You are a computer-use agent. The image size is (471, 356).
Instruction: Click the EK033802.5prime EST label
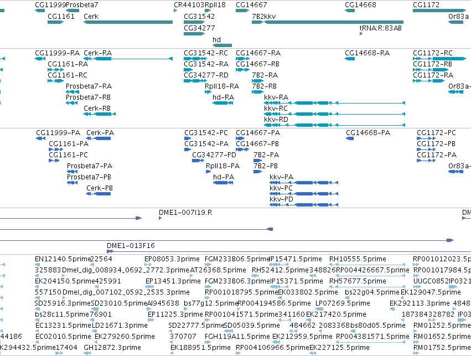pyautogui.click(x=308, y=292)
